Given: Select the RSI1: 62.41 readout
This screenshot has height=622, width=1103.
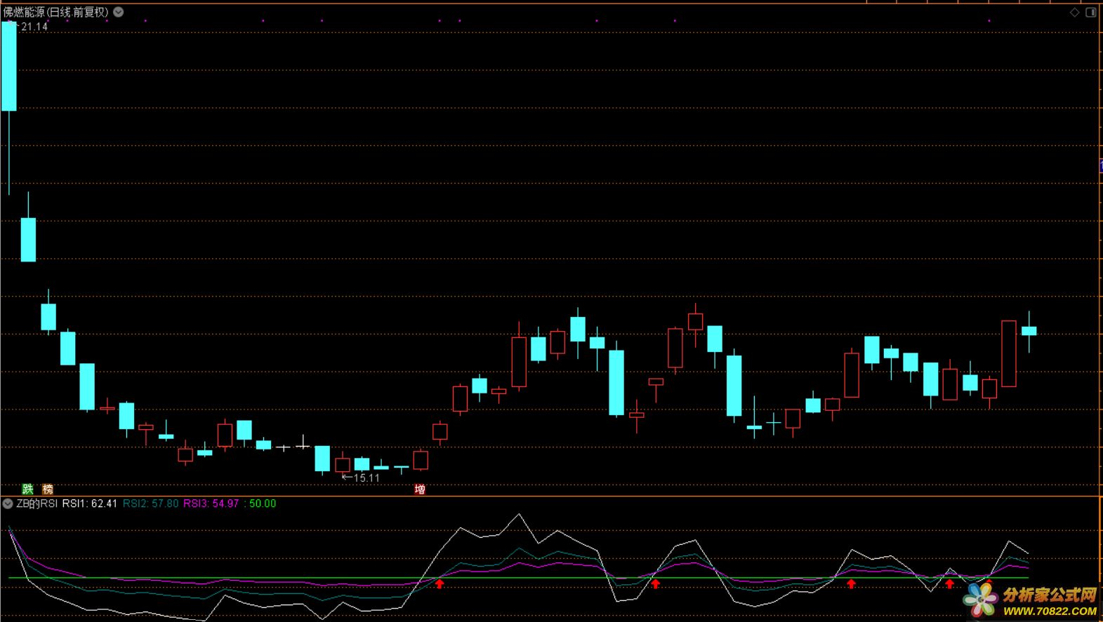Looking at the screenshot, I should coord(90,503).
